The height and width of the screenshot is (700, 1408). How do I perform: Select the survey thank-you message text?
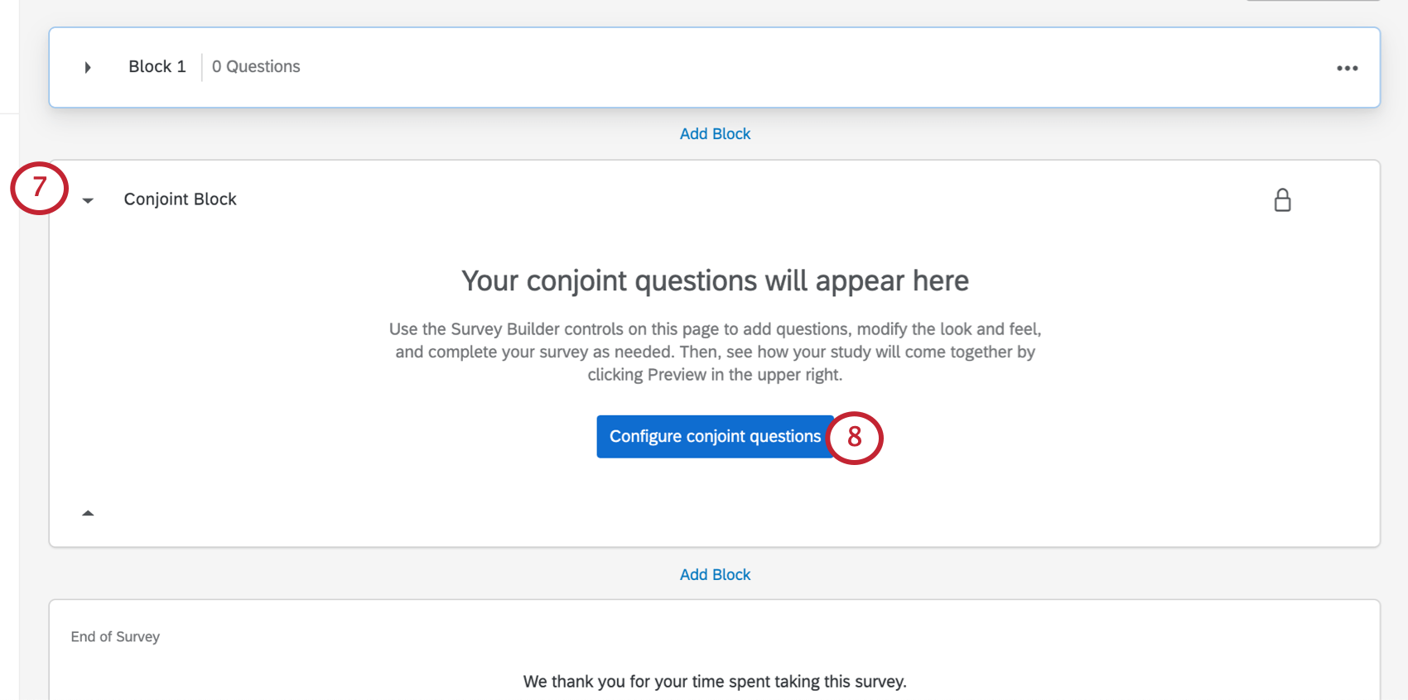(715, 681)
